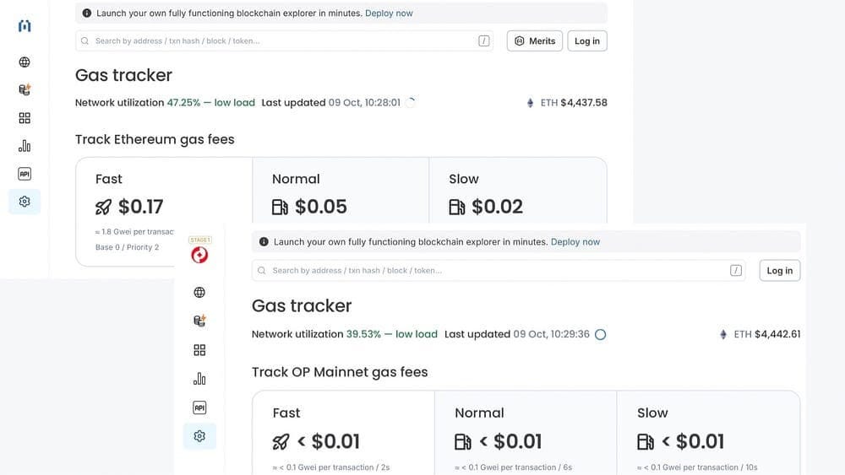Image resolution: width=845 pixels, height=475 pixels.
Task: Open the tokens coin icon in the Ethereum sidebar
Action: [x=25, y=89]
